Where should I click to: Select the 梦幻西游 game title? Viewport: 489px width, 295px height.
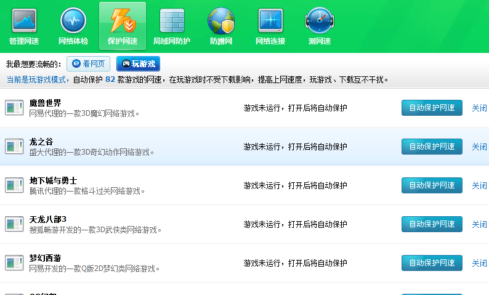[x=45, y=258]
